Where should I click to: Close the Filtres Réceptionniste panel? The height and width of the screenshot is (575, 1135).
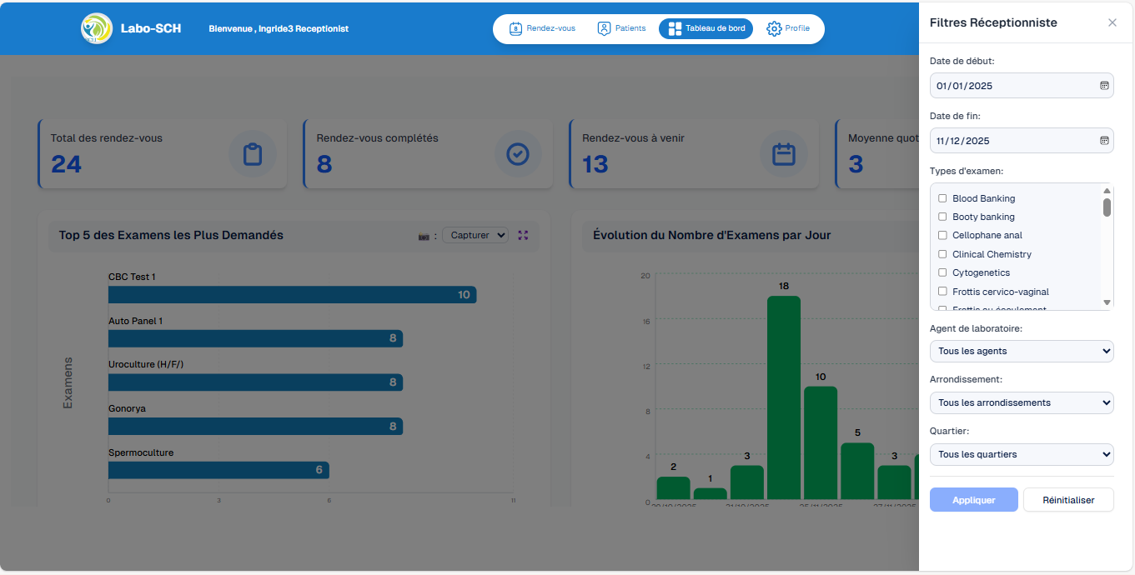(x=1112, y=22)
